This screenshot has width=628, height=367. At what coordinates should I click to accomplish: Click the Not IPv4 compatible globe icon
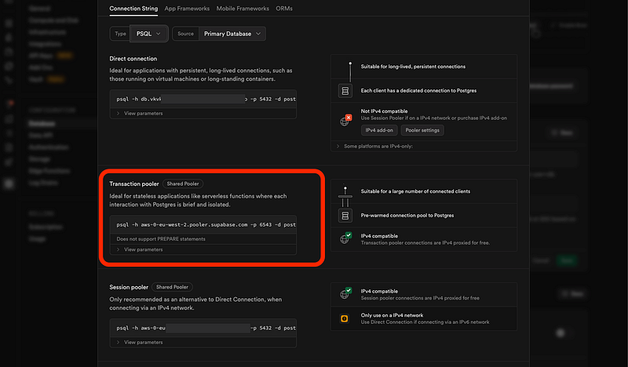345,120
